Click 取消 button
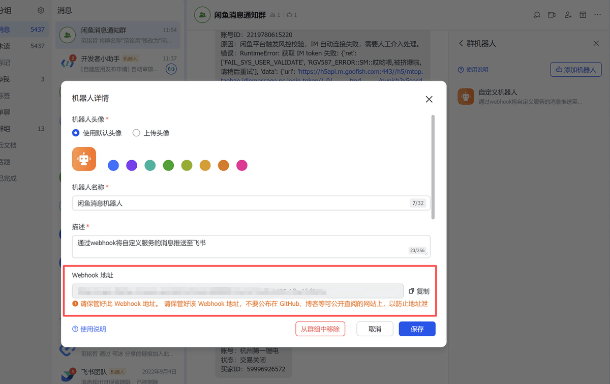 (x=375, y=329)
